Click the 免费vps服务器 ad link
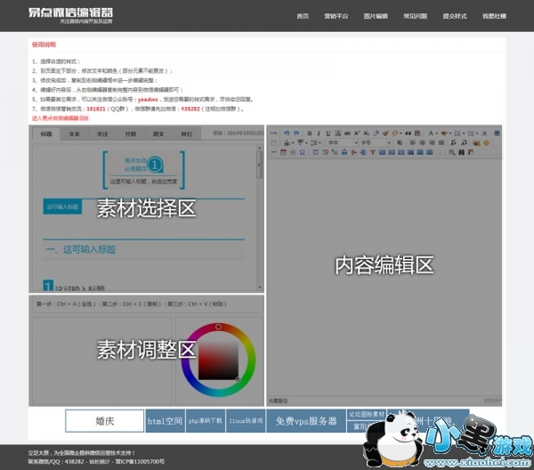 306,420
